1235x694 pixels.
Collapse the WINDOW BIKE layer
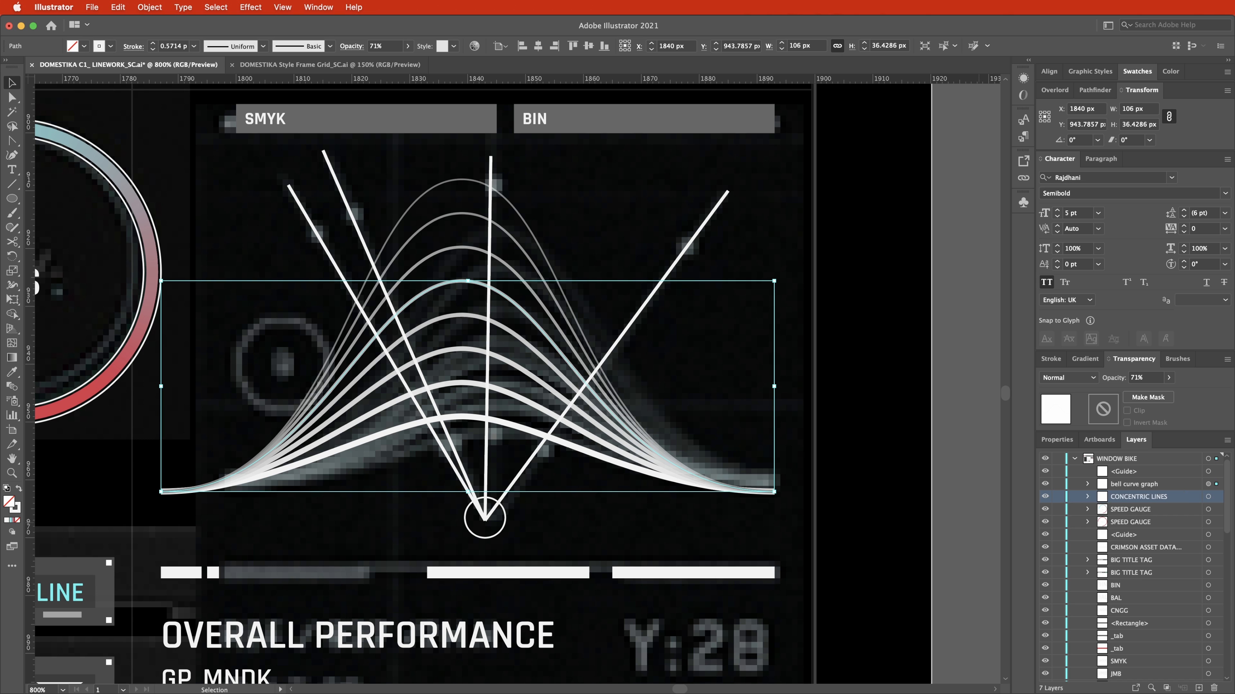click(1075, 458)
